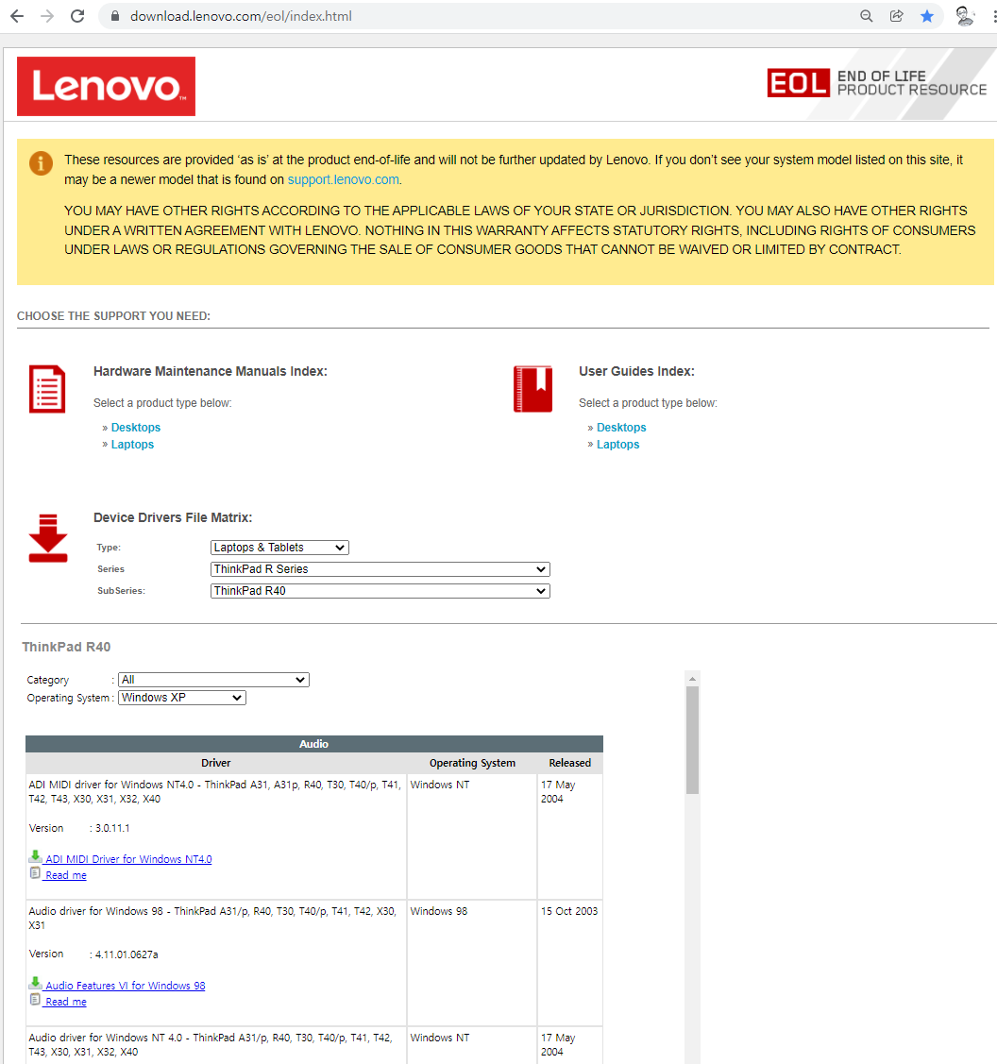
Task: Open the Type dropdown showing Laptops & Tablets
Action: [x=279, y=548]
